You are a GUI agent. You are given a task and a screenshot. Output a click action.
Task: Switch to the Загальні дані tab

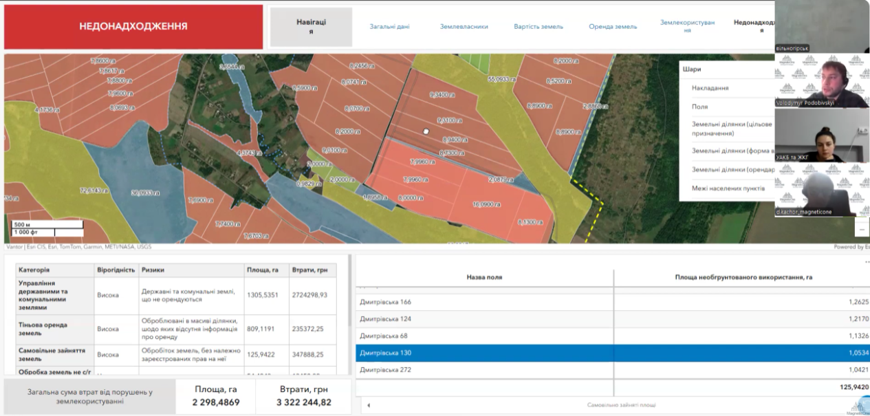[x=389, y=27]
